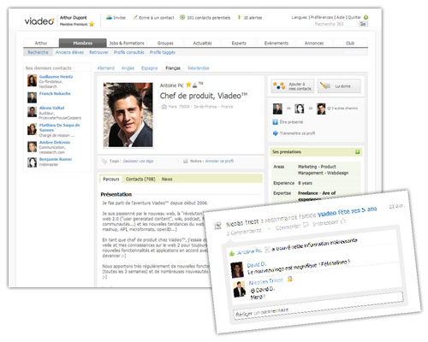Open Guillaume Heintz contact link
The image size is (428, 342).
click(x=56, y=77)
